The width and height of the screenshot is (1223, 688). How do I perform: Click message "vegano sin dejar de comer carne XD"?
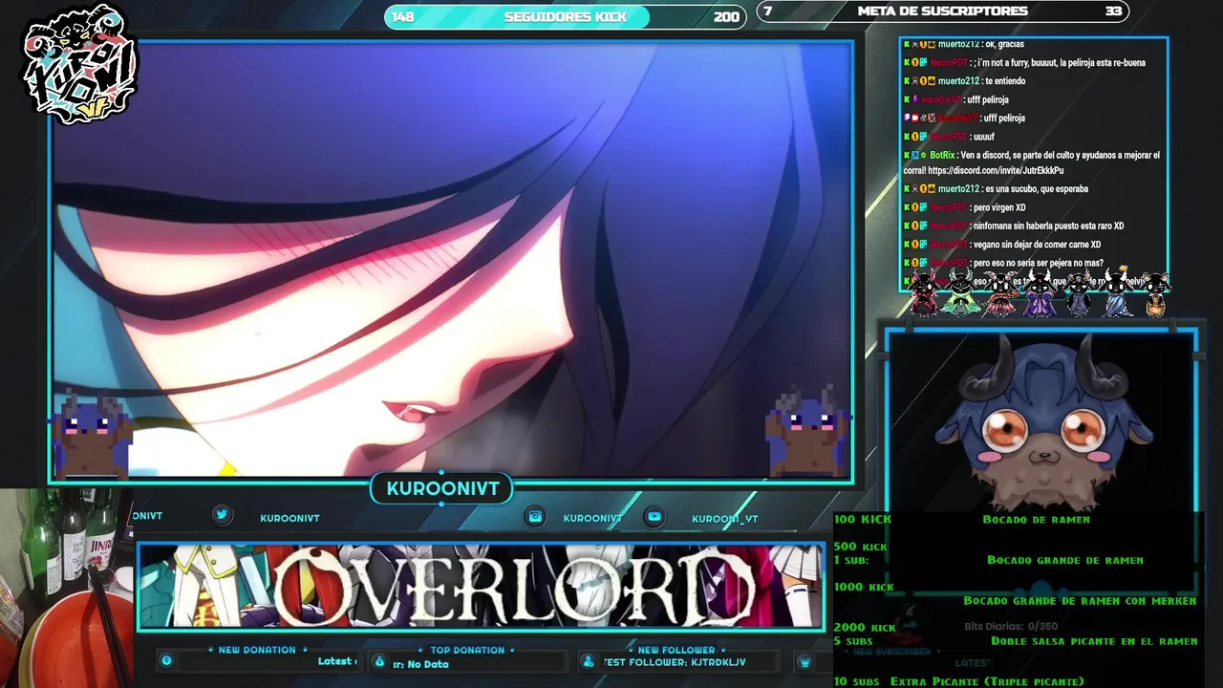(x=1037, y=245)
